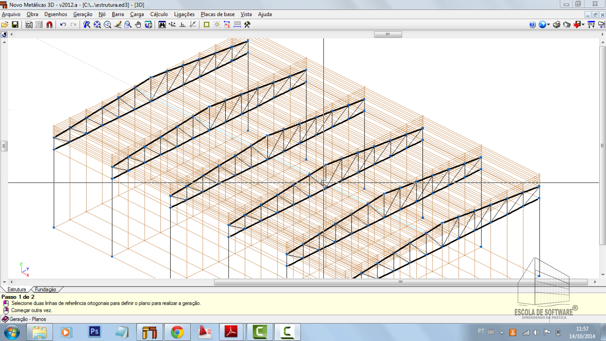606x341 pixels.
Task: Open the Placas de base menu
Action: click(x=217, y=14)
